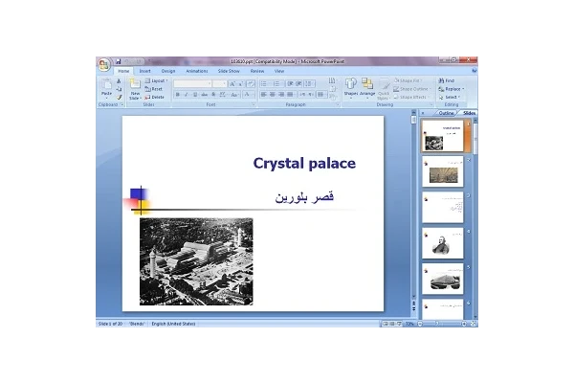Image resolution: width=574 pixels, height=383 pixels.
Task: Click Find in Editing group
Action: (x=449, y=80)
